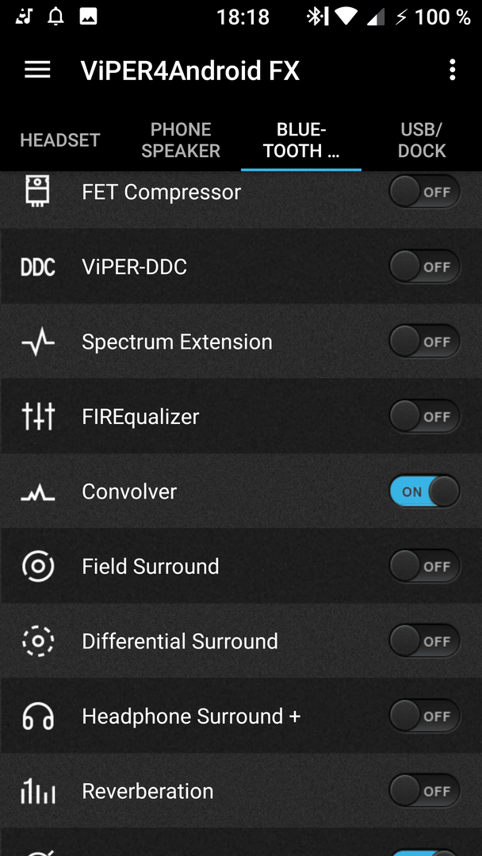The height and width of the screenshot is (856, 482).
Task: Open the hamburger navigation menu
Action: (x=37, y=70)
